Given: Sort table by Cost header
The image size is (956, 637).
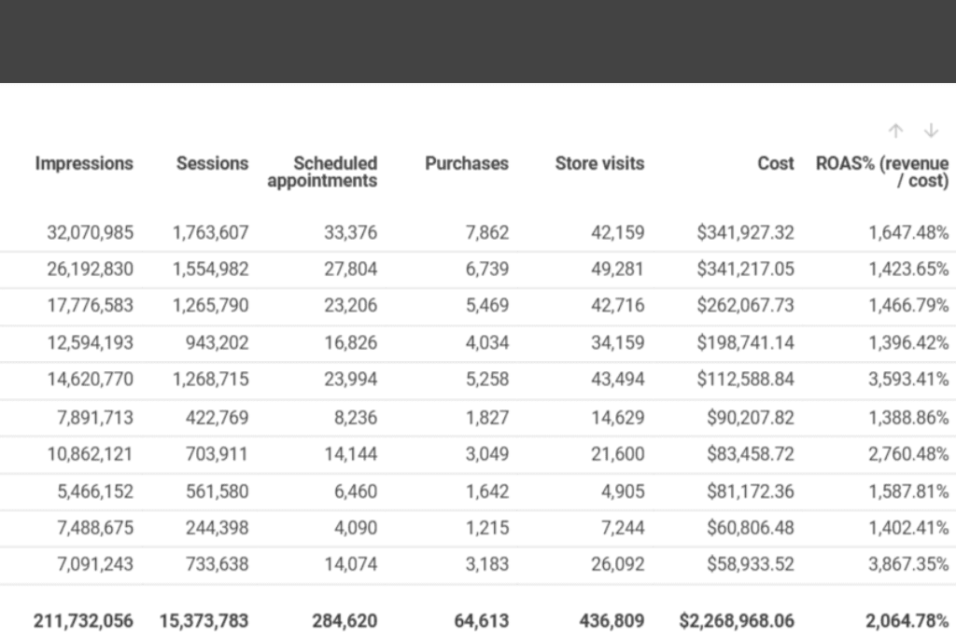Looking at the screenshot, I should (776, 163).
